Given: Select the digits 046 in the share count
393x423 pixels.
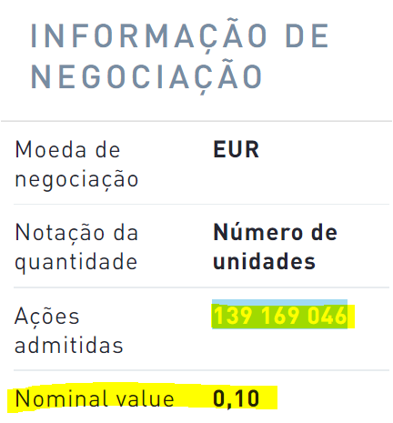Looking at the screenshot, I should click(327, 316).
